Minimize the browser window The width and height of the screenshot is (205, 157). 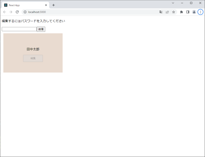click(182, 3)
